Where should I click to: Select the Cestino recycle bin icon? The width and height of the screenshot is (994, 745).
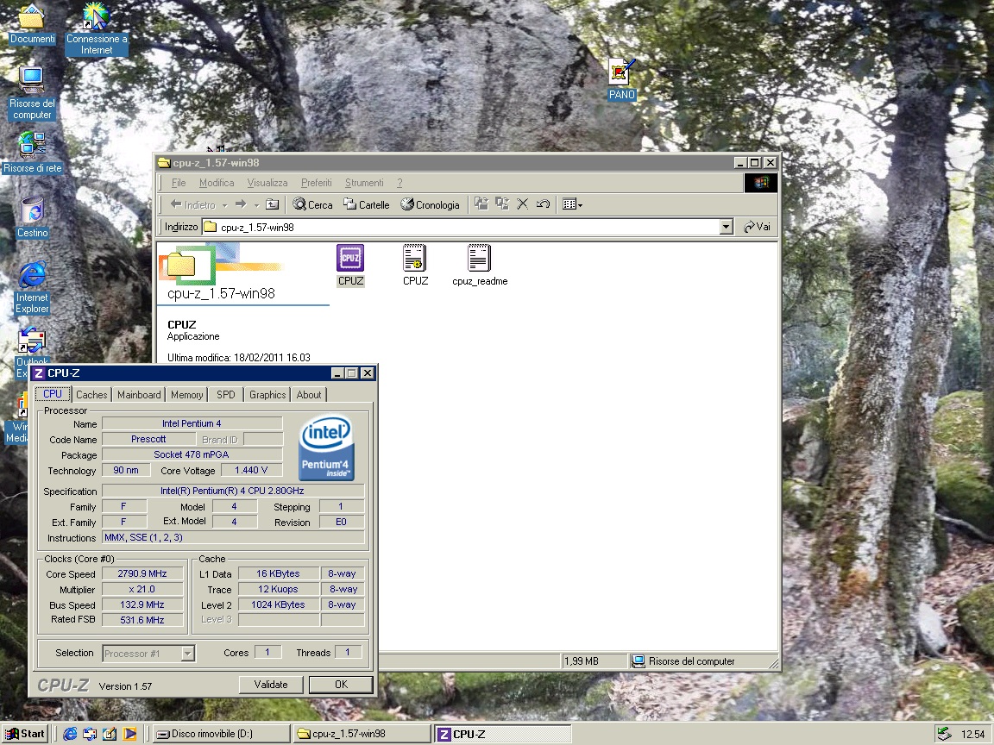pos(32,217)
